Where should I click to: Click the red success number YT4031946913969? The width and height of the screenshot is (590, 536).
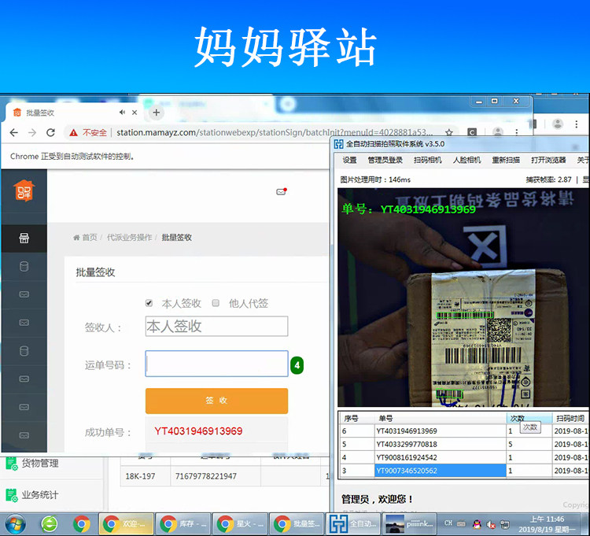pyautogui.click(x=198, y=431)
